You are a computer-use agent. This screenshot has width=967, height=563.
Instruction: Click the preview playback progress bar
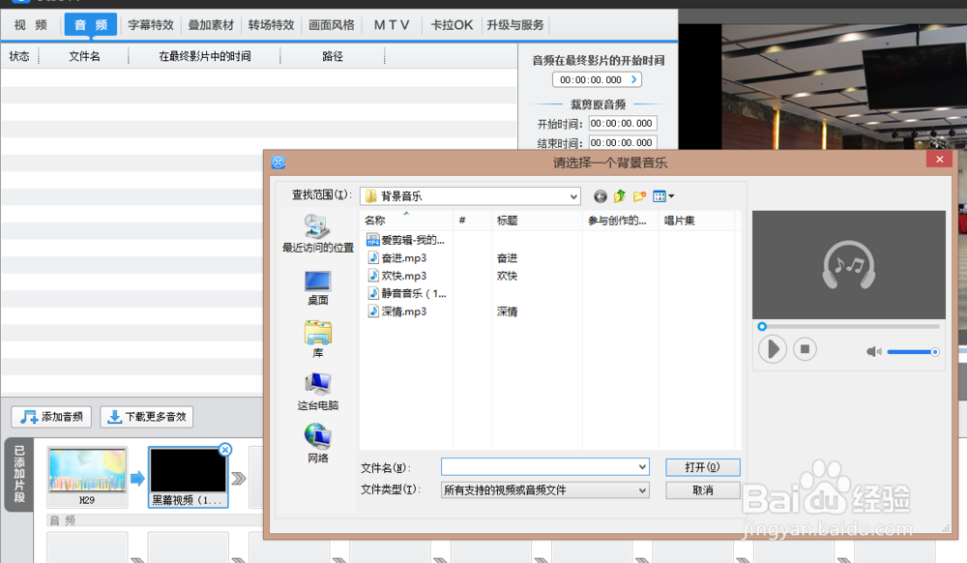point(850,326)
